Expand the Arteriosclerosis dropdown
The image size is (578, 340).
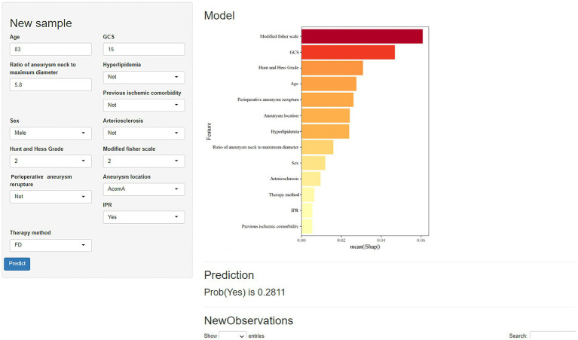pos(144,133)
